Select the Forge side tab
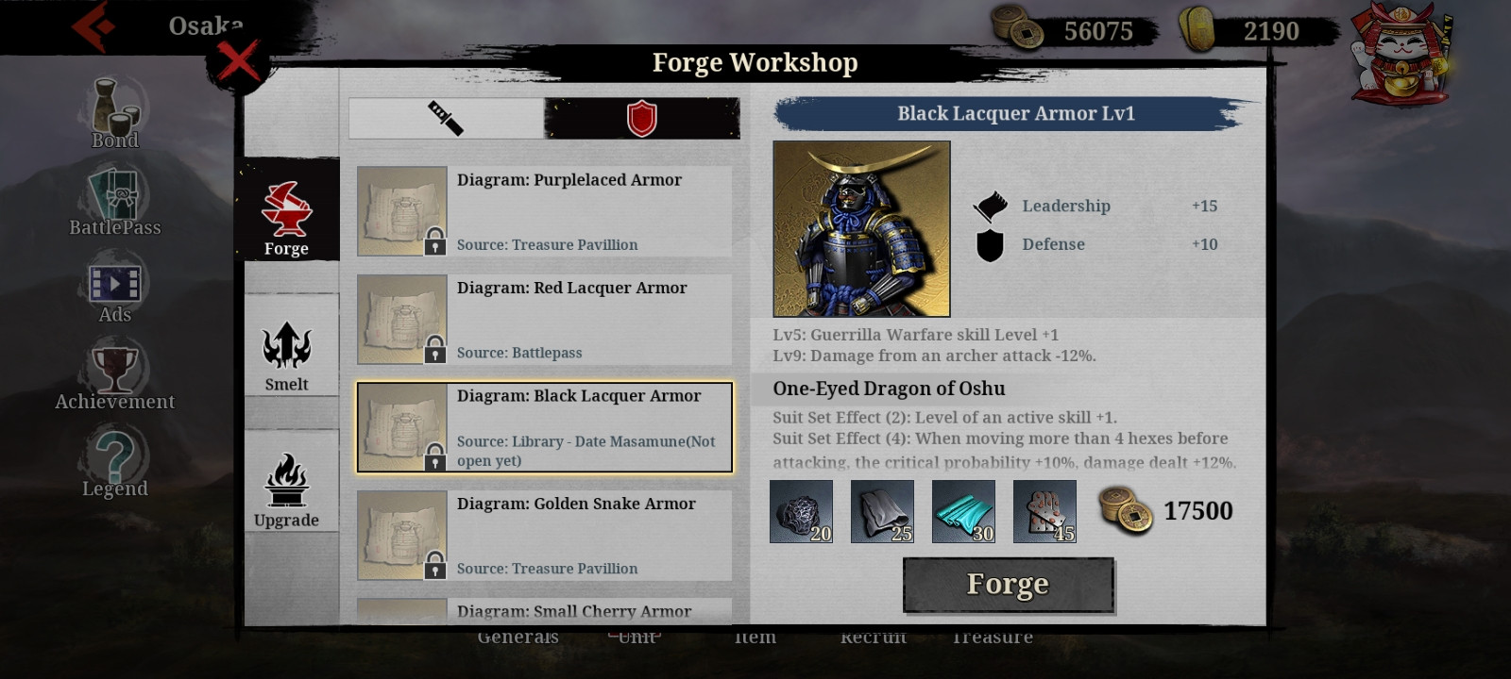This screenshot has height=679, width=1511. click(x=287, y=219)
